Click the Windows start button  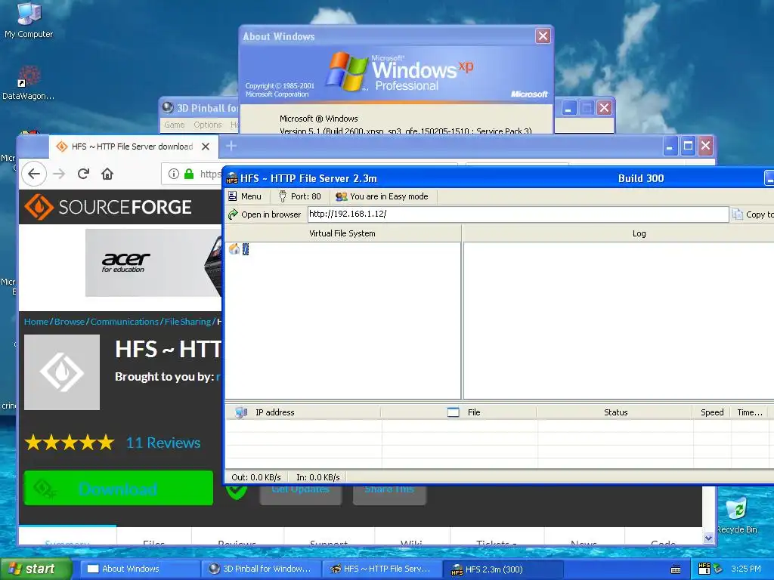pos(36,569)
